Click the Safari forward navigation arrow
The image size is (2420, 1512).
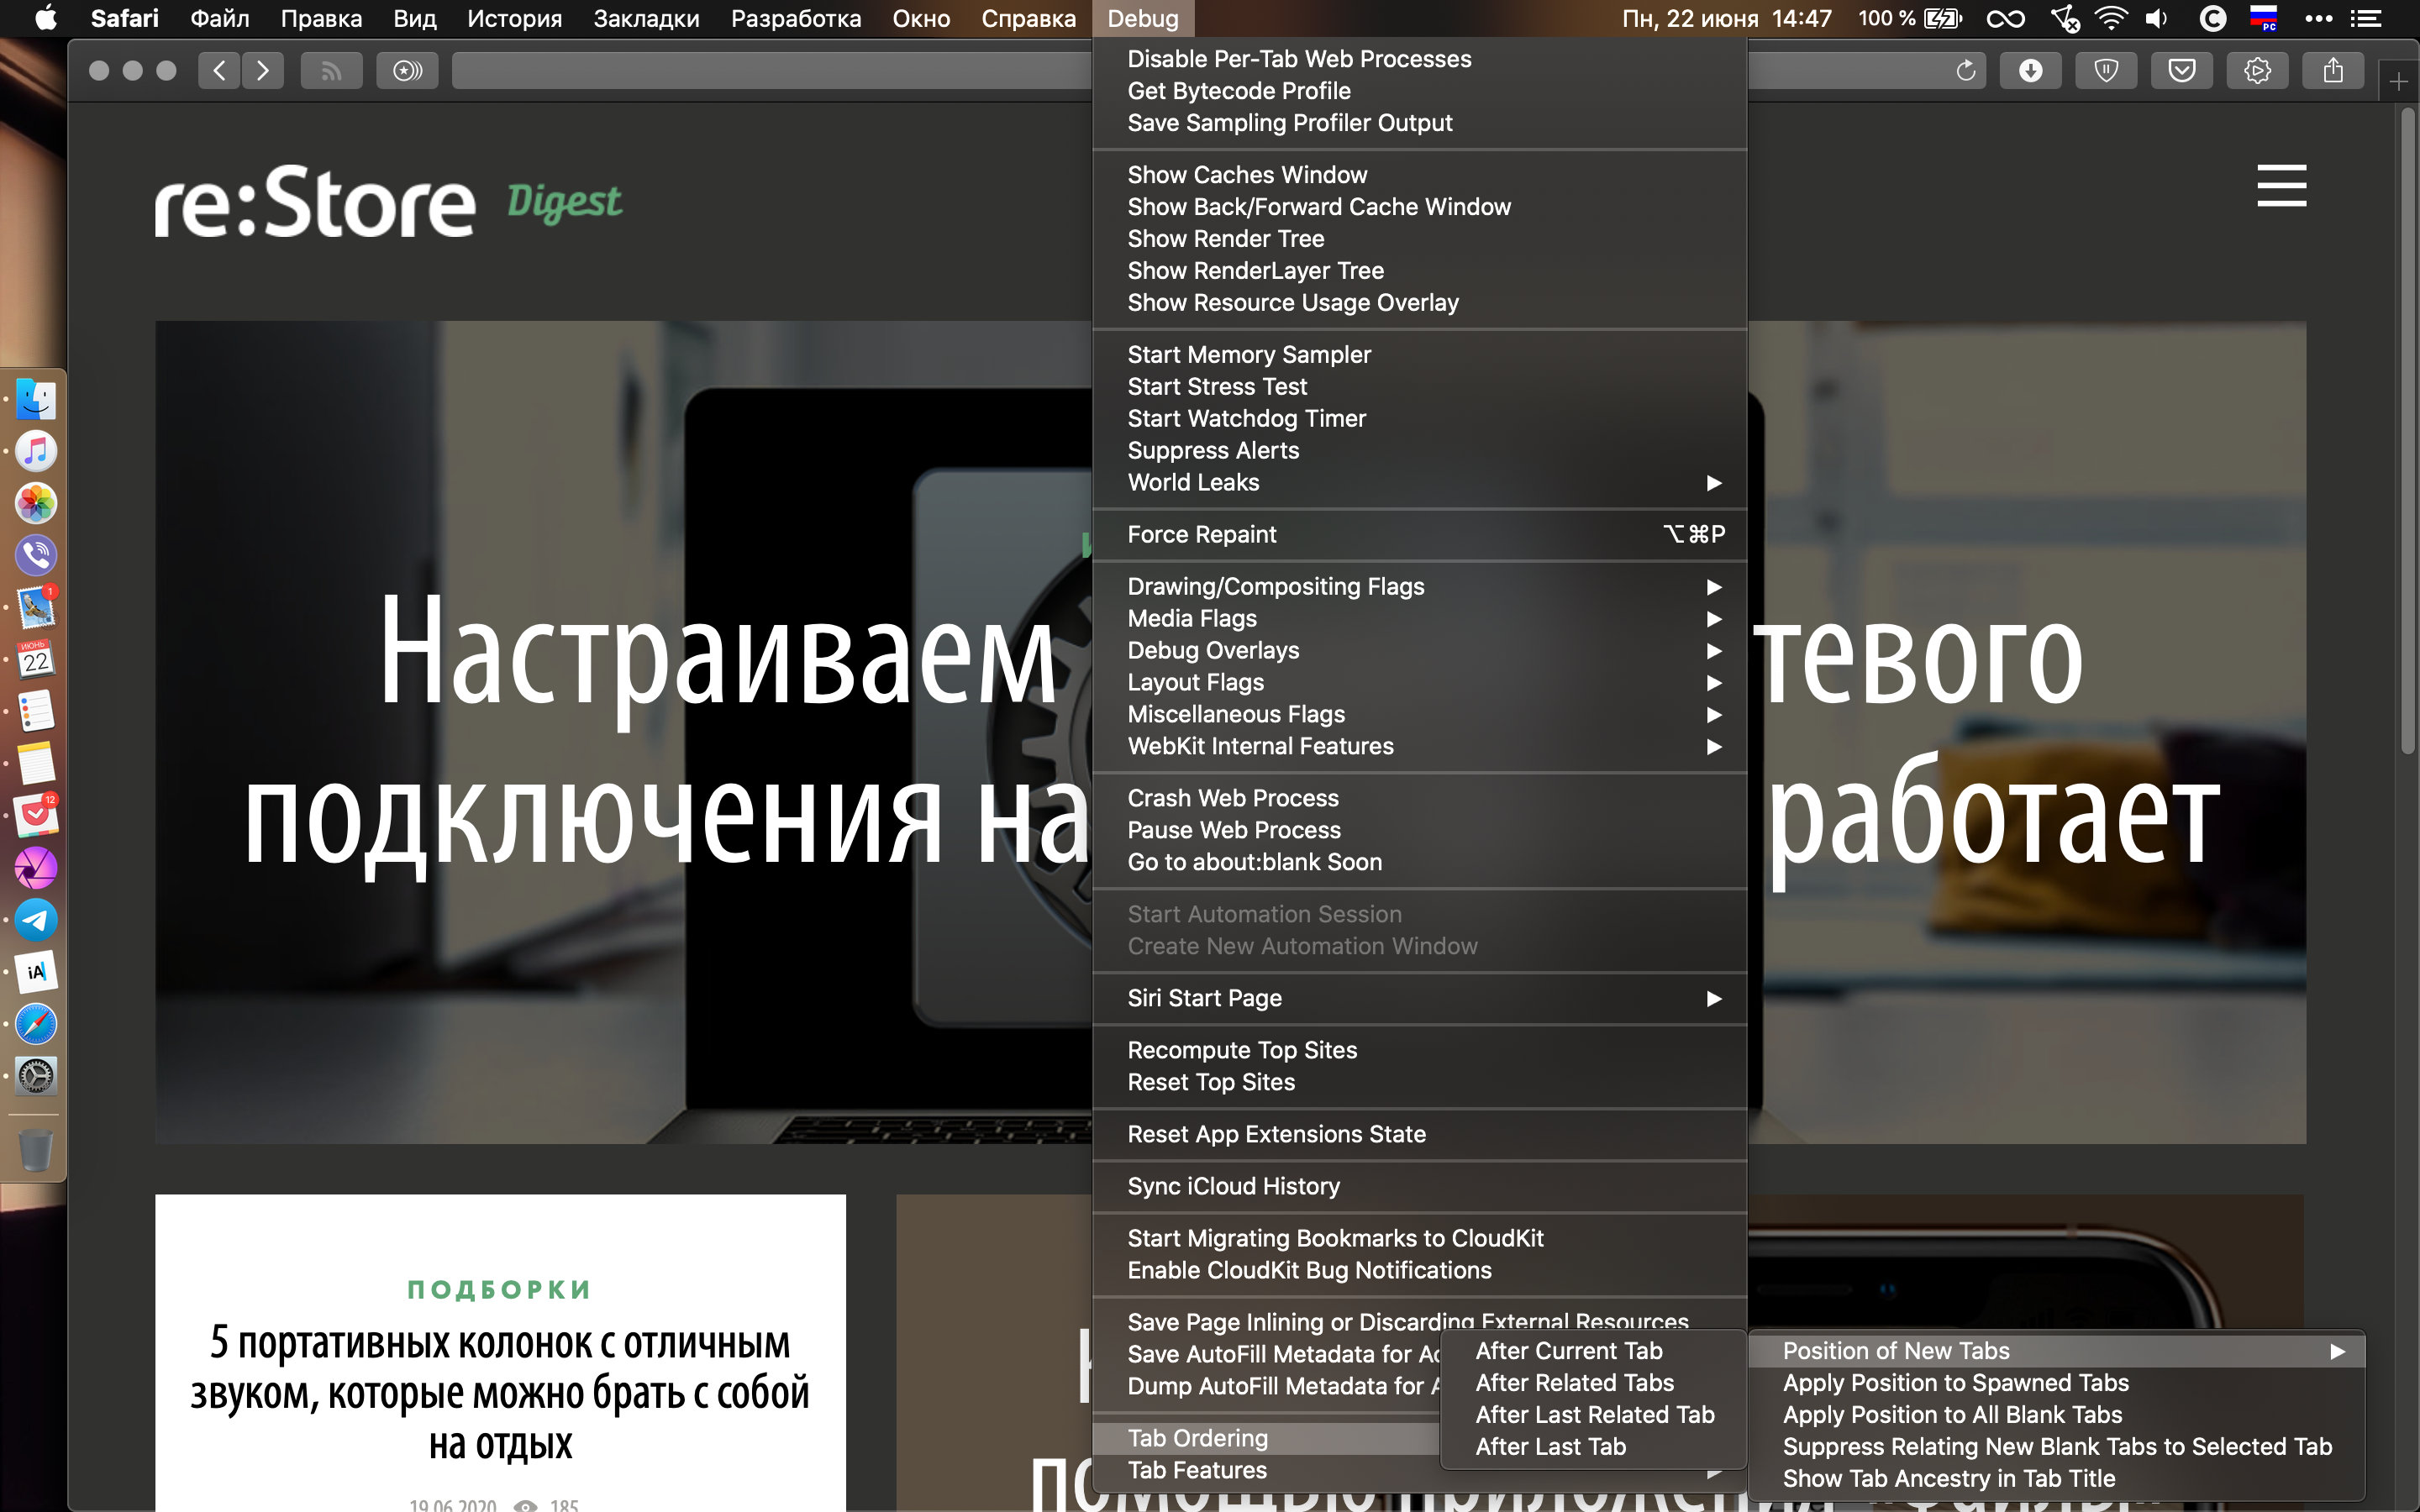pos(263,70)
